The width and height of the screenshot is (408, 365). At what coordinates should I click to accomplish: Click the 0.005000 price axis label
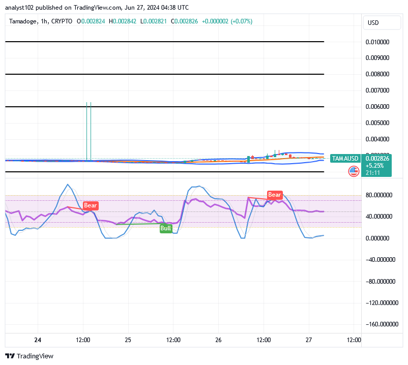(x=377, y=123)
